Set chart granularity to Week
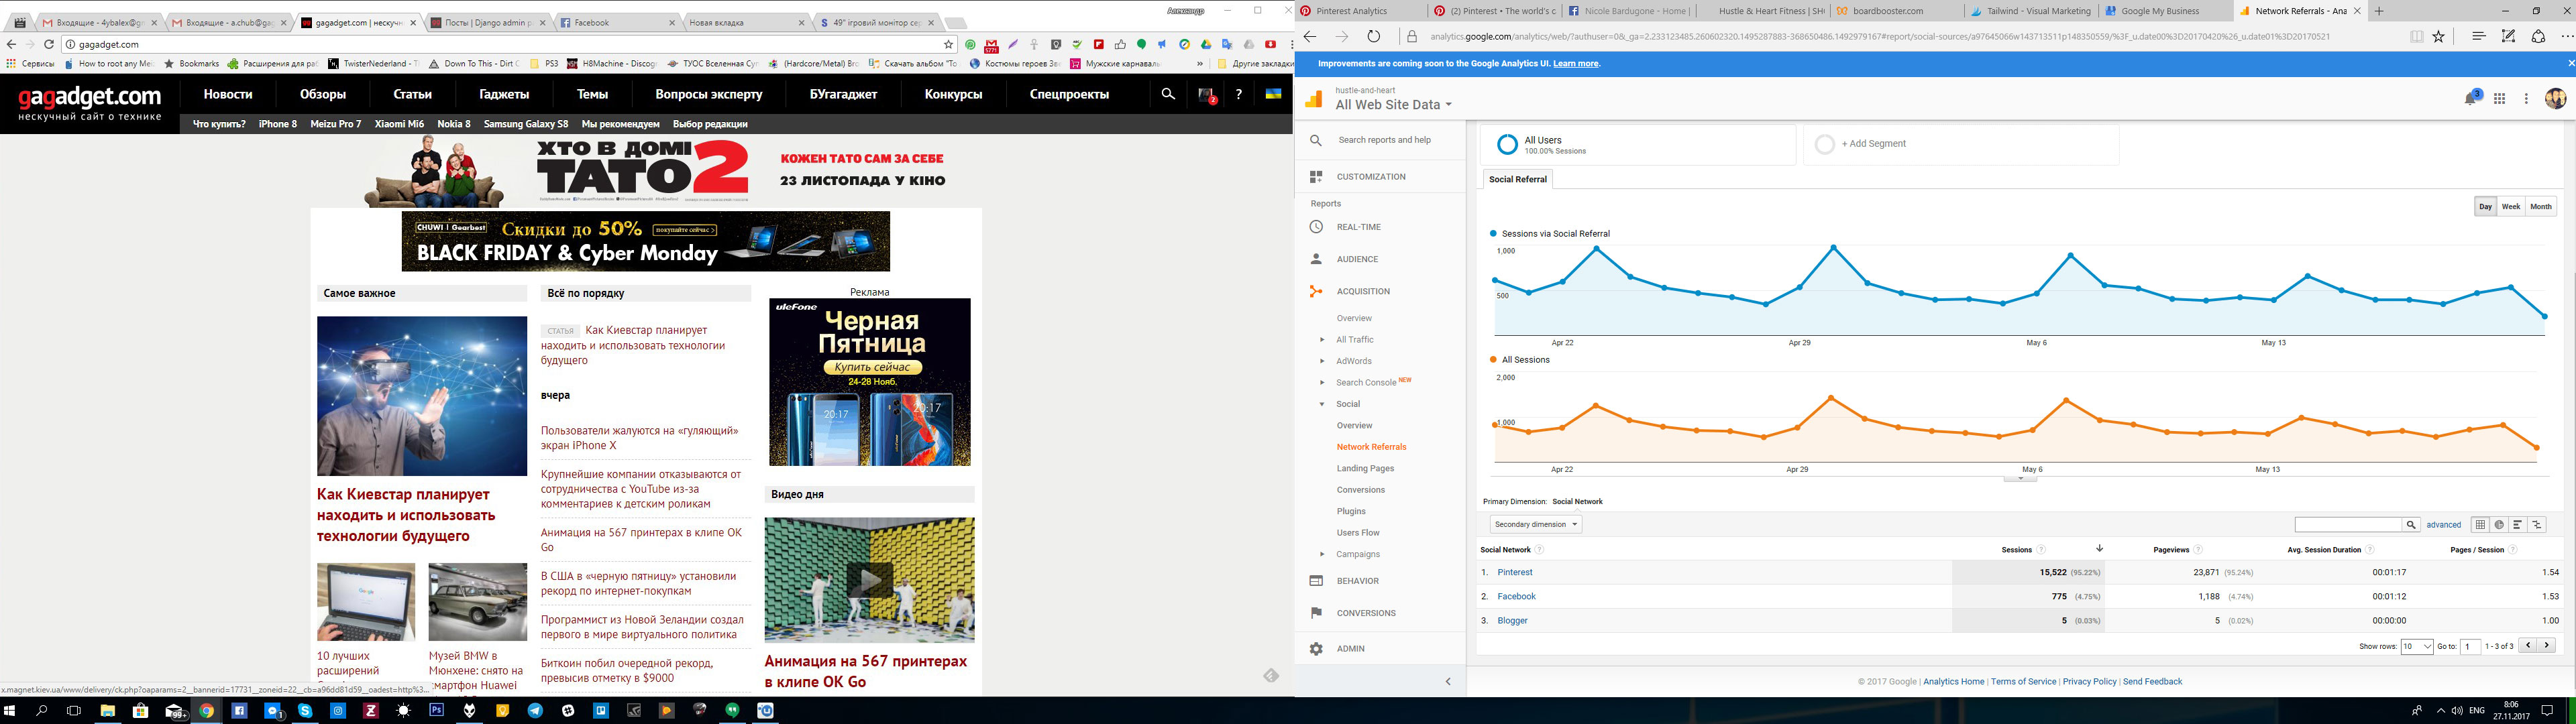The height and width of the screenshot is (724, 2576). pyautogui.click(x=2511, y=206)
